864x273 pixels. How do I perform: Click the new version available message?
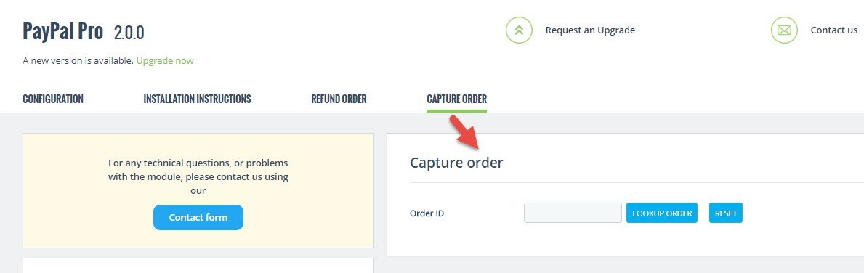78,60
